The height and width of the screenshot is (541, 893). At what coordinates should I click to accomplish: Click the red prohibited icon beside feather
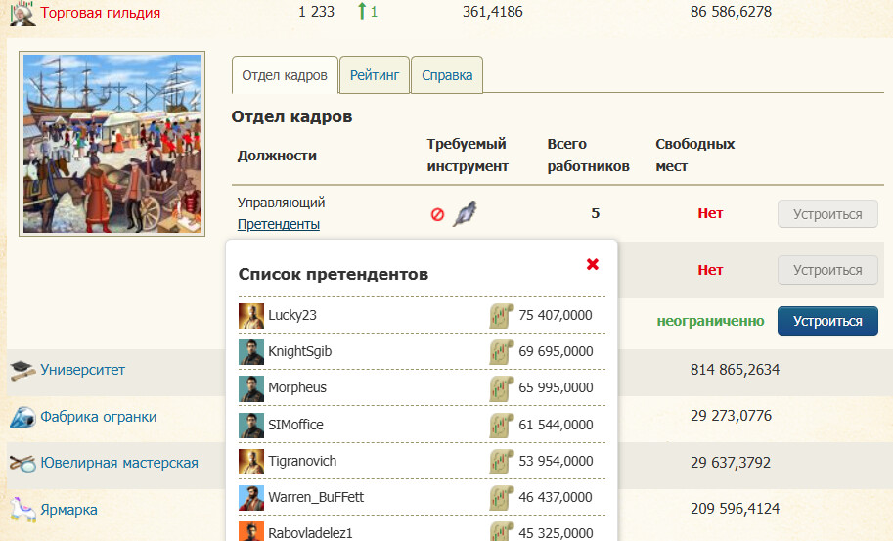pos(437,214)
